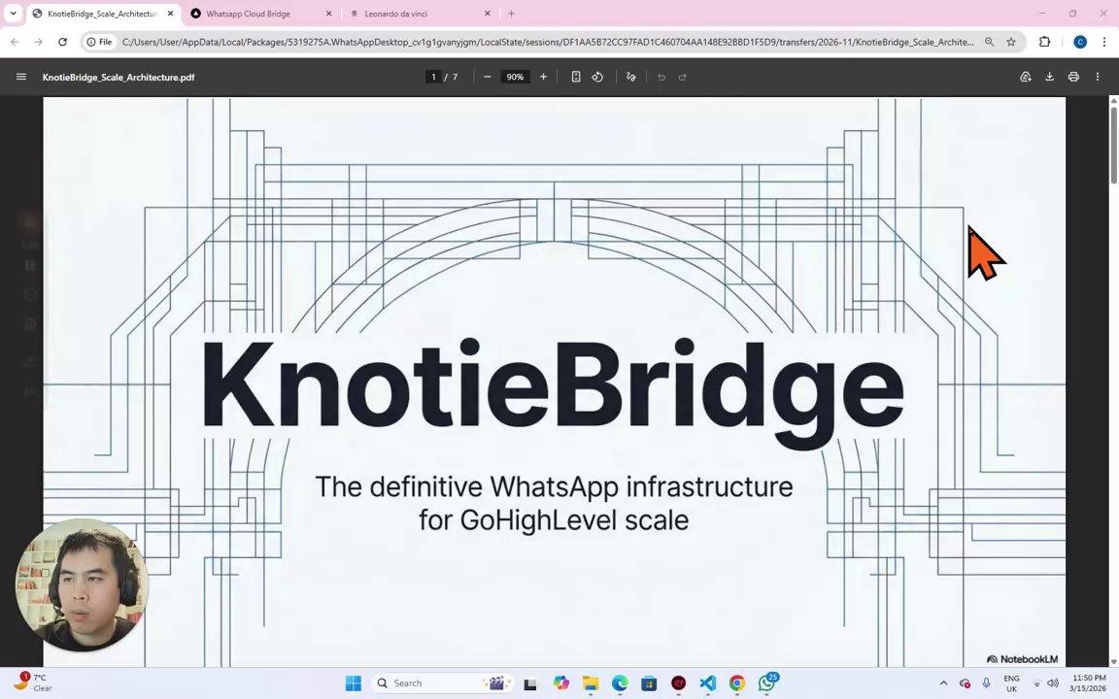Click the microphone tray icon

click(x=986, y=683)
